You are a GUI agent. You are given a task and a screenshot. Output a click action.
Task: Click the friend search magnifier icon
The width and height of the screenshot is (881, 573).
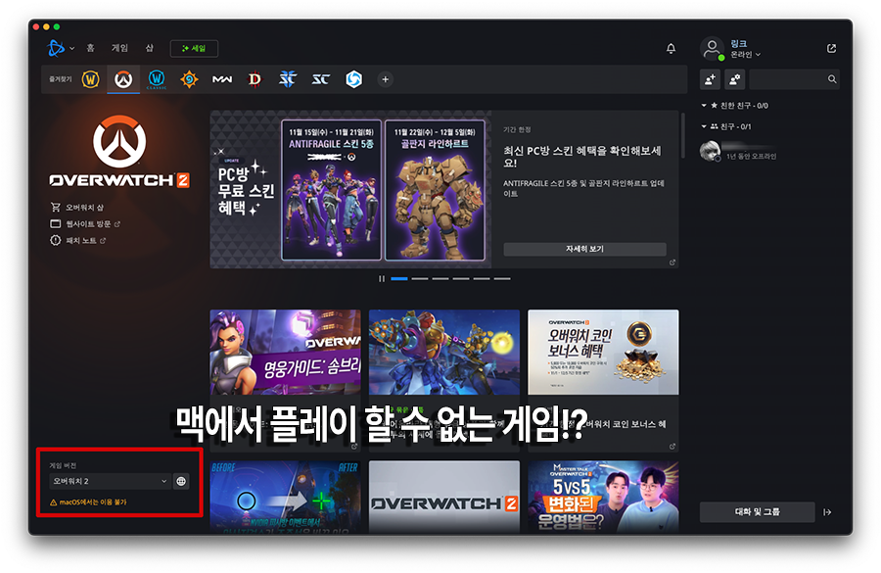point(832,79)
